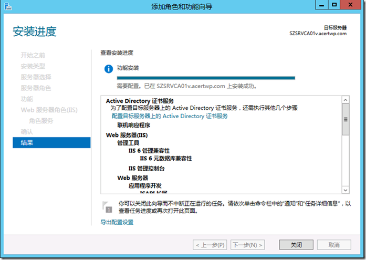Screen dimensions: 366x260
Task: Minimize the wizard window
Action: point(322,5)
